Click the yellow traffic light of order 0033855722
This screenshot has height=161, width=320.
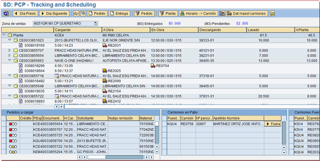[13, 146]
